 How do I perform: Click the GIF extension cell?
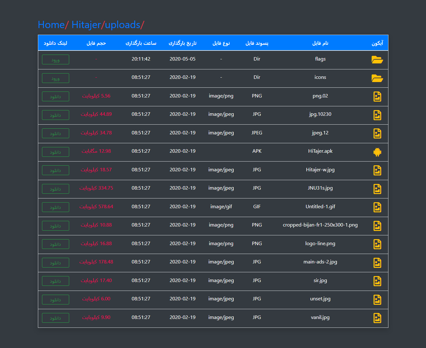pyautogui.click(x=257, y=207)
